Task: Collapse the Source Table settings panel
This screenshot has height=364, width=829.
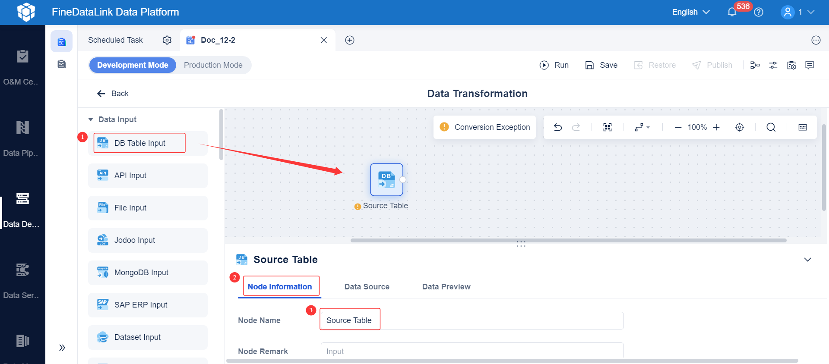Action: (x=807, y=260)
